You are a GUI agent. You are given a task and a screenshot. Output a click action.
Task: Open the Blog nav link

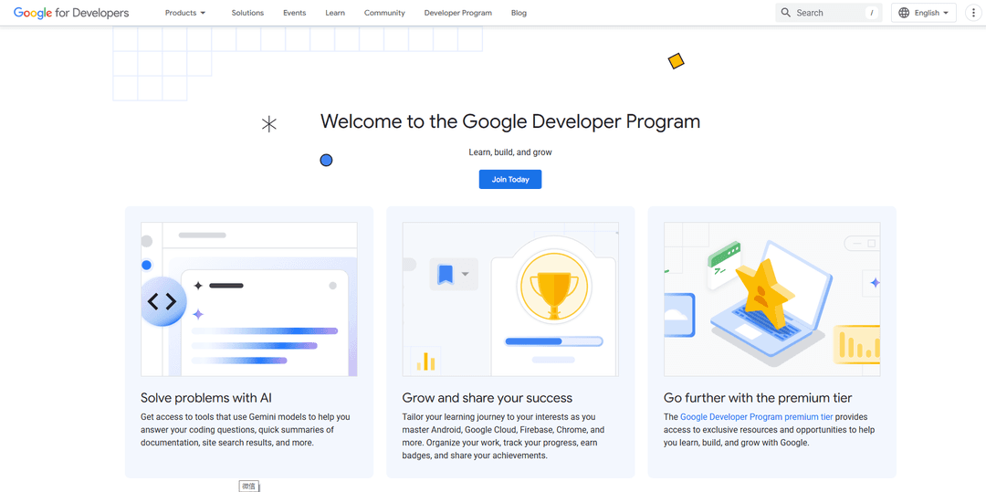(x=519, y=13)
